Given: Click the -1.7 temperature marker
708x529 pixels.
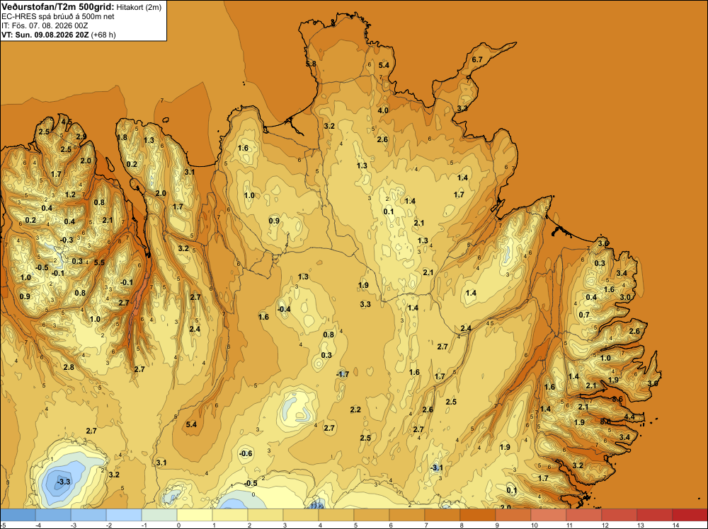Looking at the screenshot, I should click(x=343, y=374).
